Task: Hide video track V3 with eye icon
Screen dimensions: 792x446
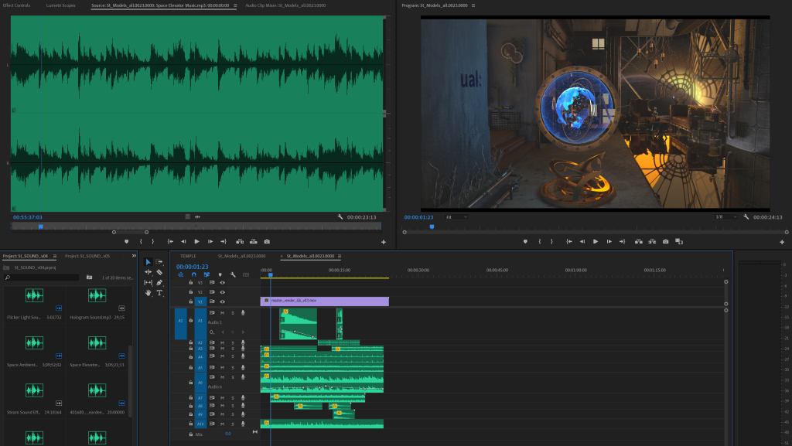Action: [x=222, y=283]
